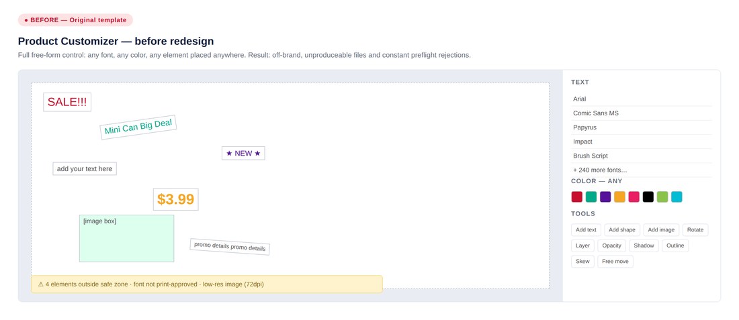Click the yellow safe zone warning banner
739x320 pixels.
[x=207, y=284]
